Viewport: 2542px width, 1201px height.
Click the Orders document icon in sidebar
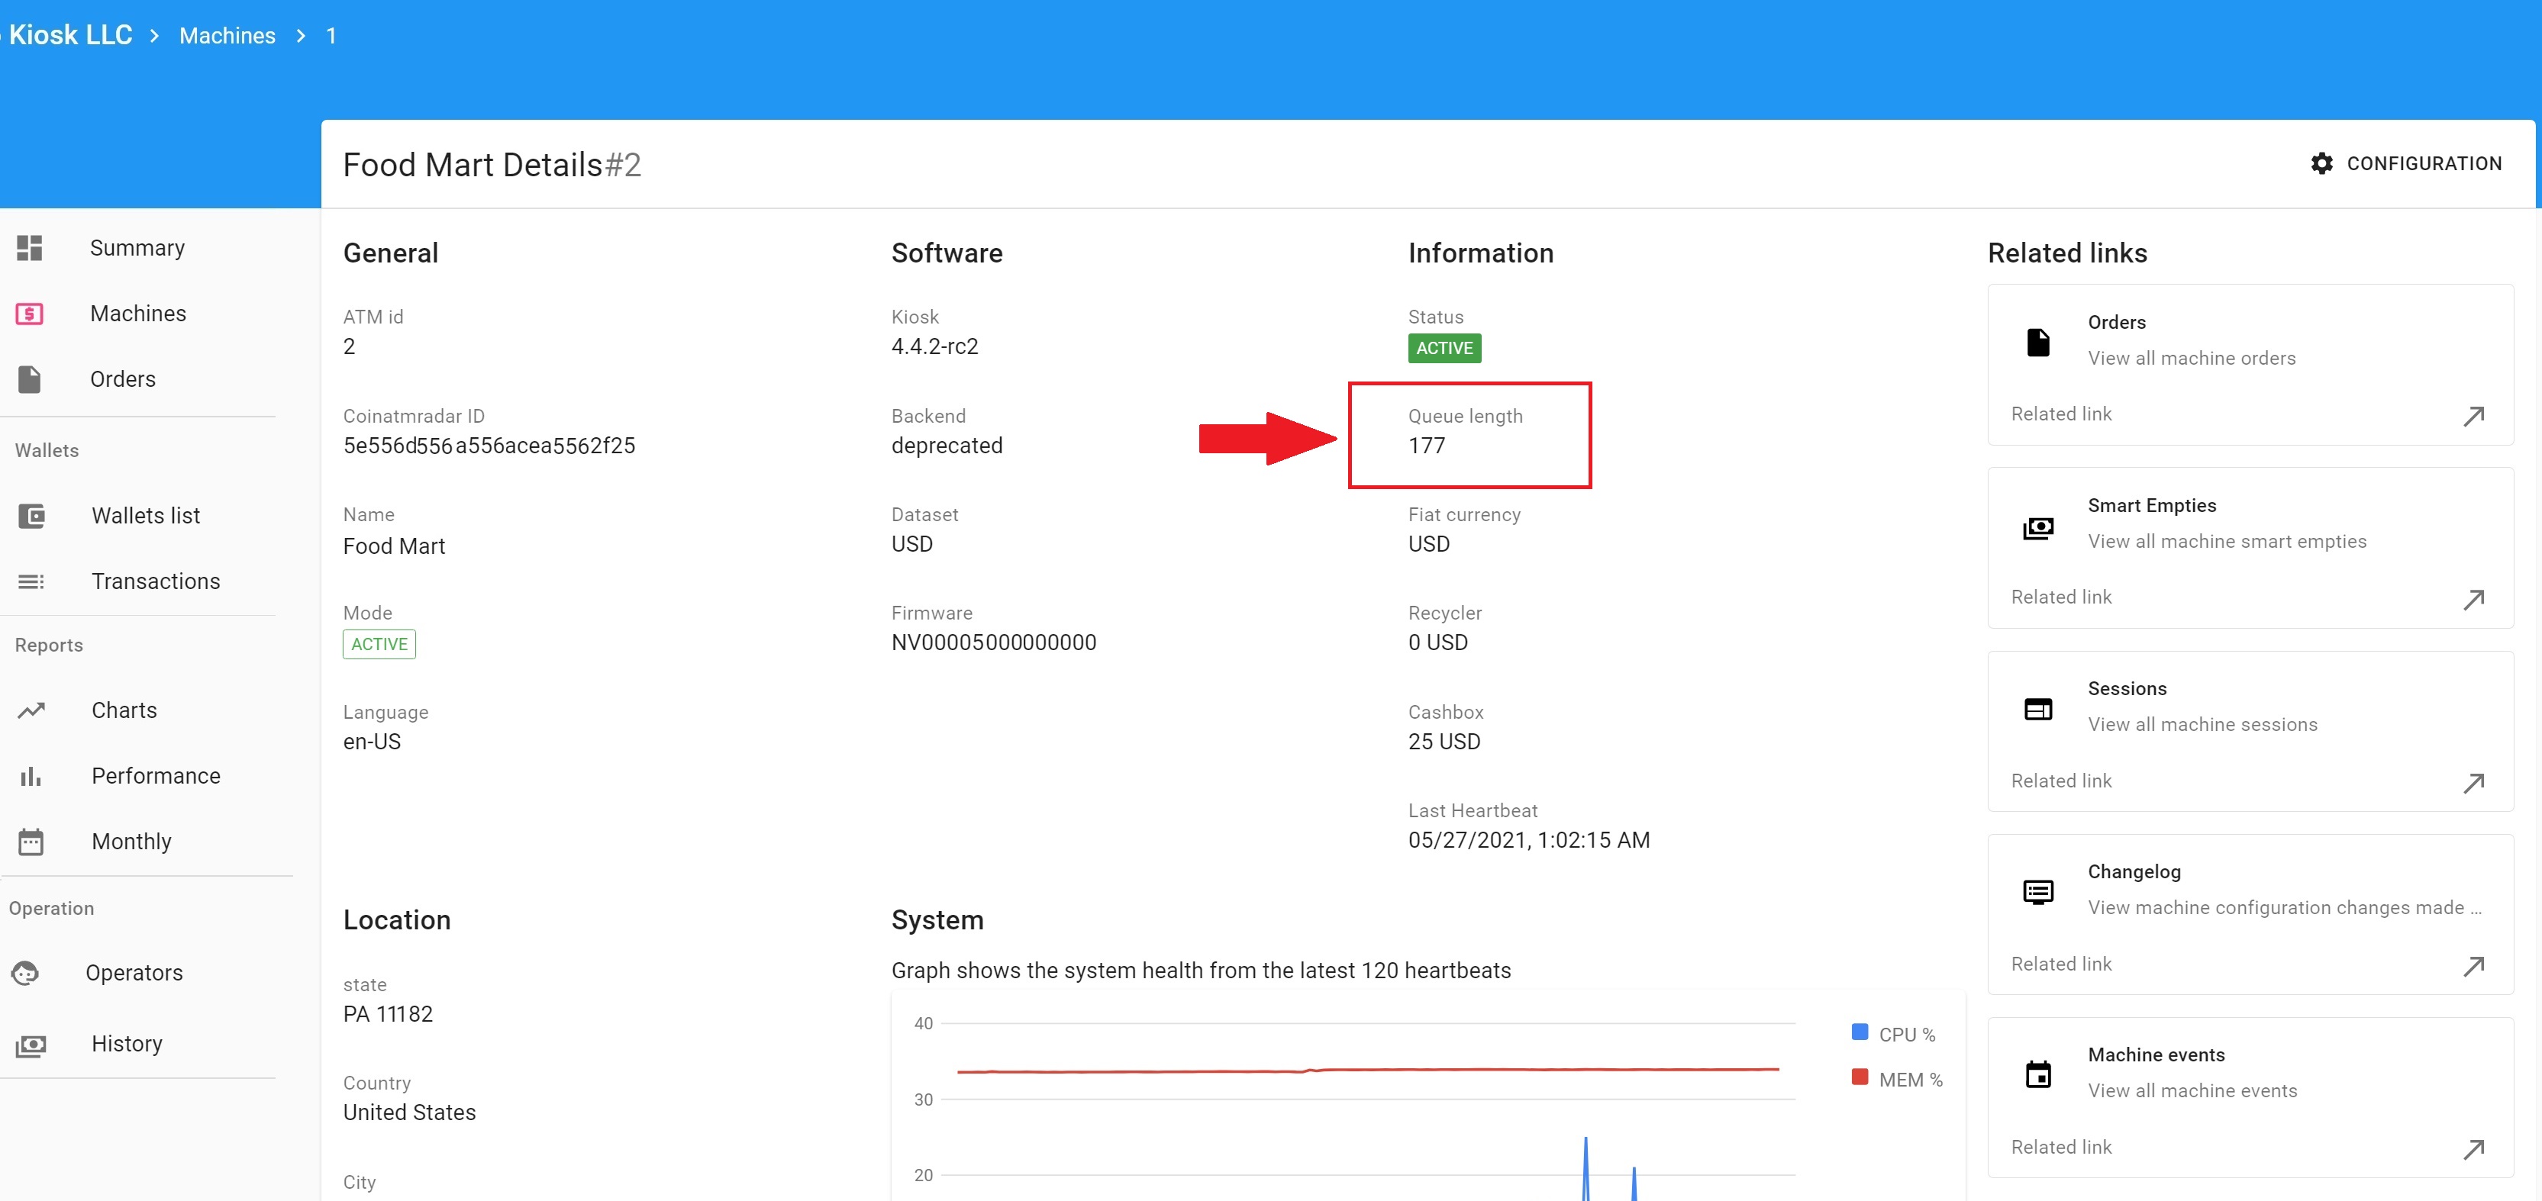pos(30,378)
